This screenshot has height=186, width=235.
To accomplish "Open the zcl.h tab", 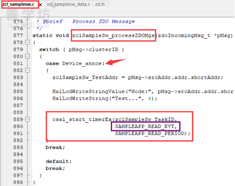I will (x=100, y=4).
